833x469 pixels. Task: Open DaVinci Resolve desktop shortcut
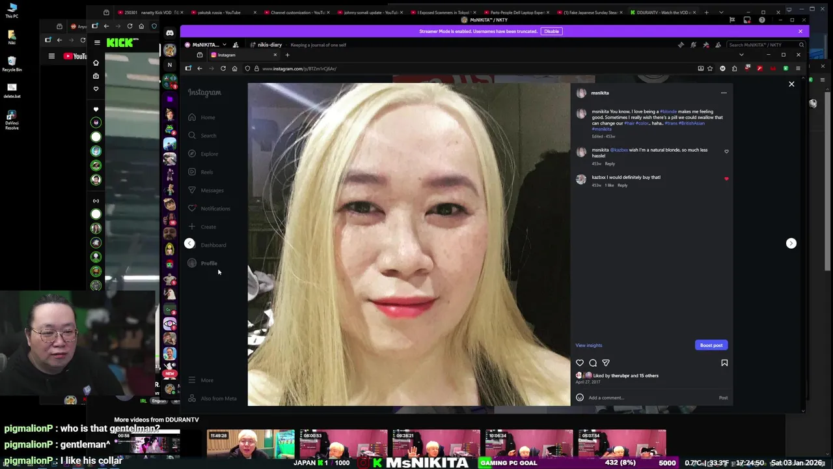(12, 119)
